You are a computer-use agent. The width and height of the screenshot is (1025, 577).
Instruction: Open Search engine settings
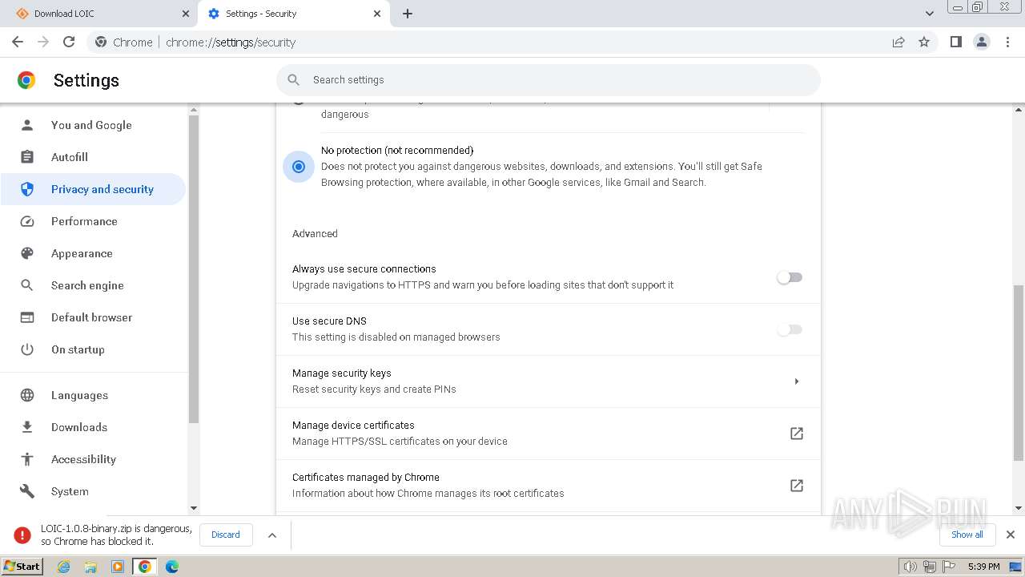coord(93,285)
